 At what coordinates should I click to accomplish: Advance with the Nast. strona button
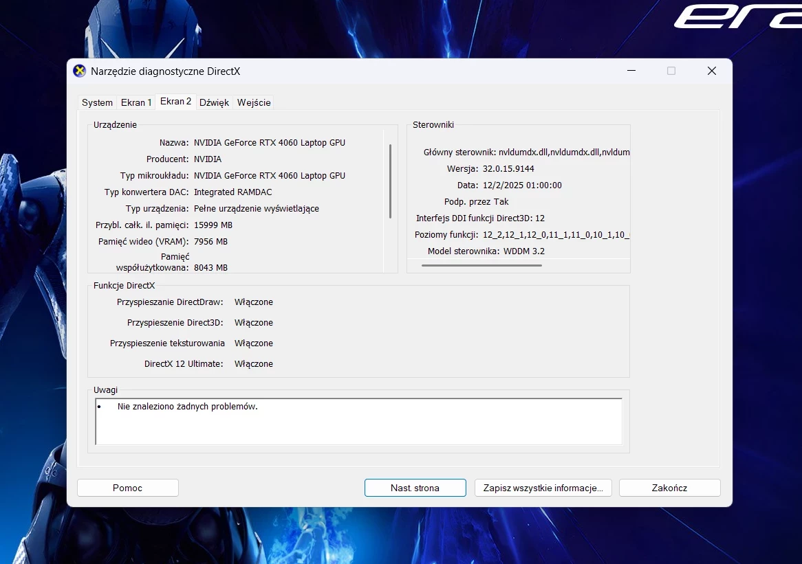[x=415, y=487]
